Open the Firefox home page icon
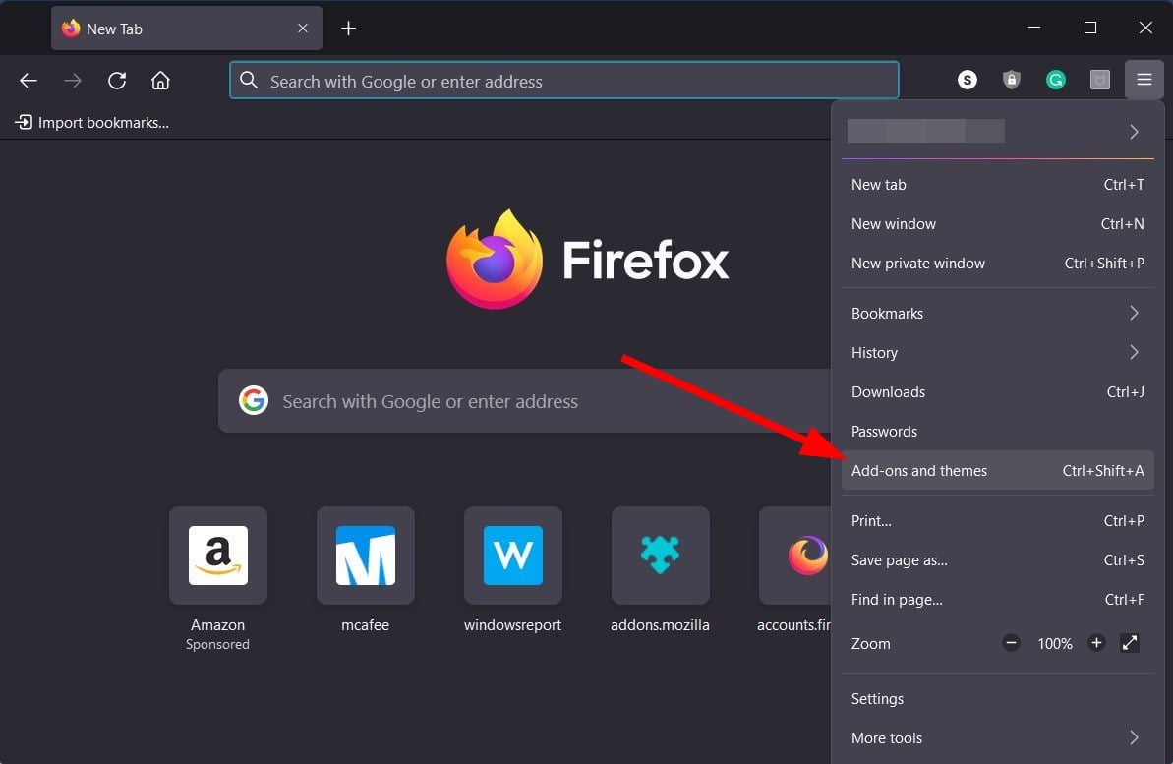Screen dimensions: 1173x764 (160, 80)
